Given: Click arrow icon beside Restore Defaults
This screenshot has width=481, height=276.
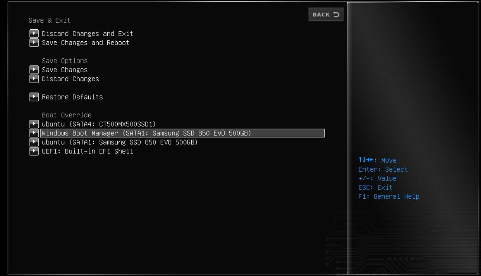Looking at the screenshot, I should (34, 97).
